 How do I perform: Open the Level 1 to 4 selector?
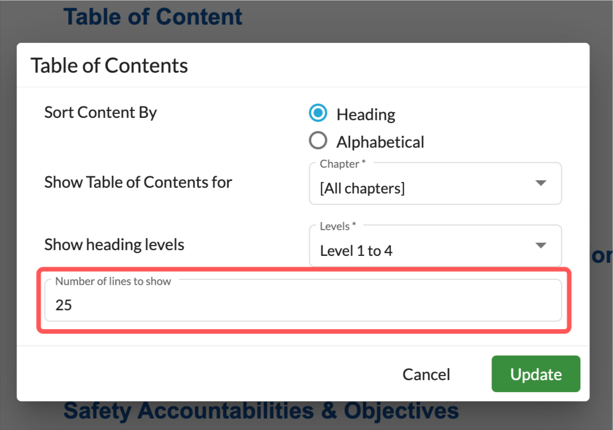(x=435, y=246)
